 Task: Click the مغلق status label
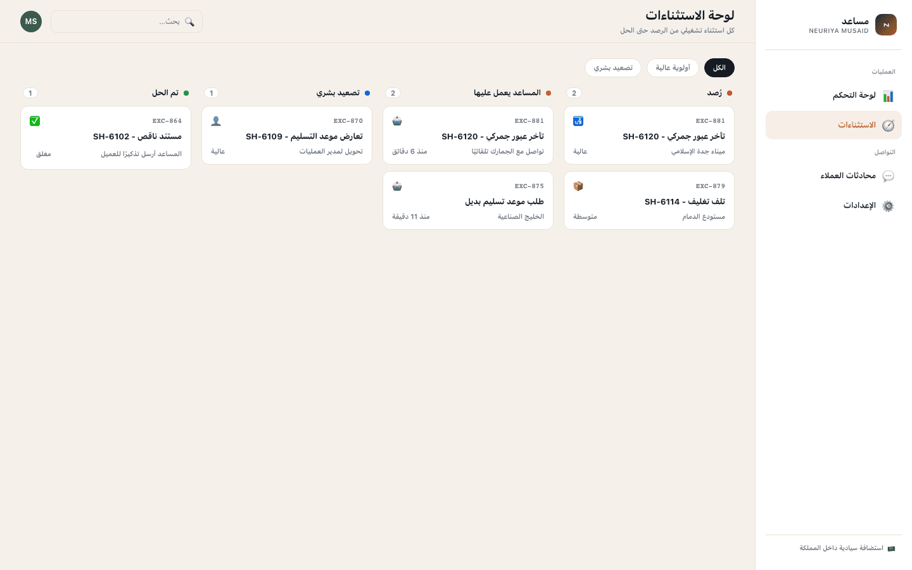tap(44, 154)
